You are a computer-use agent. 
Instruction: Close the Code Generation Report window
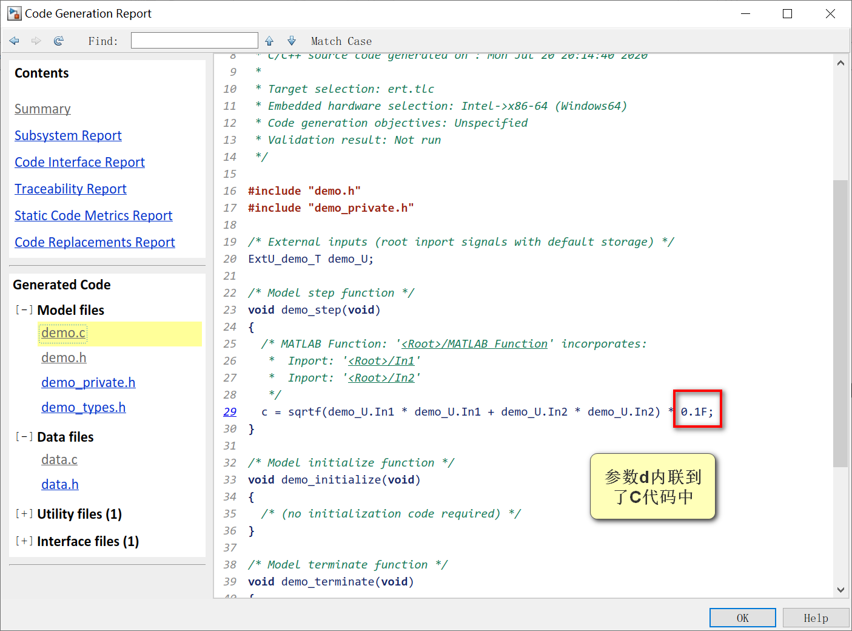830,13
